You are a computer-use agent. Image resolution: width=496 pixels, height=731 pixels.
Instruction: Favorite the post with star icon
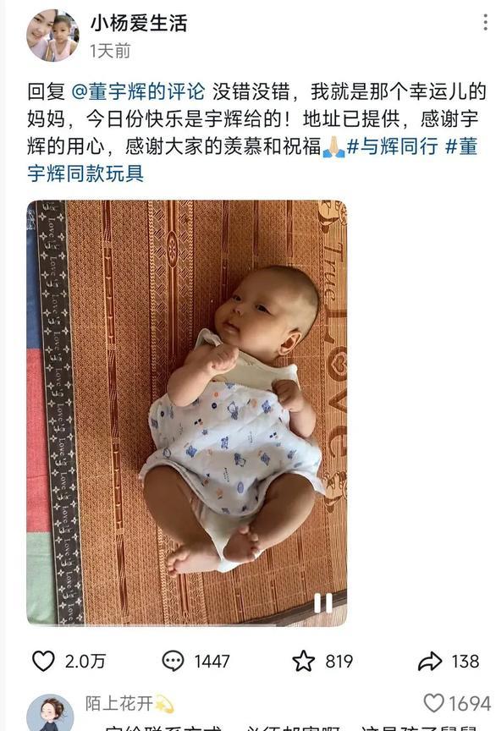[x=303, y=661]
